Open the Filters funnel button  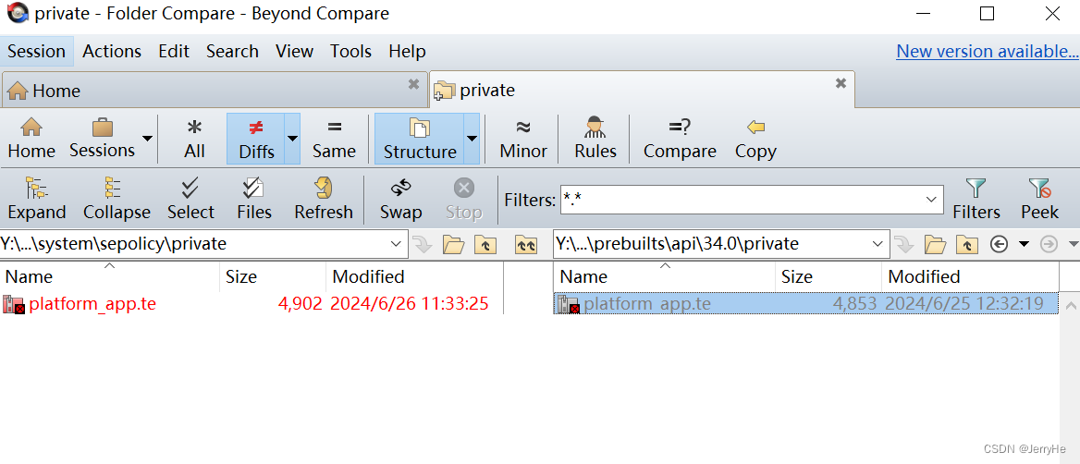point(976,199)
